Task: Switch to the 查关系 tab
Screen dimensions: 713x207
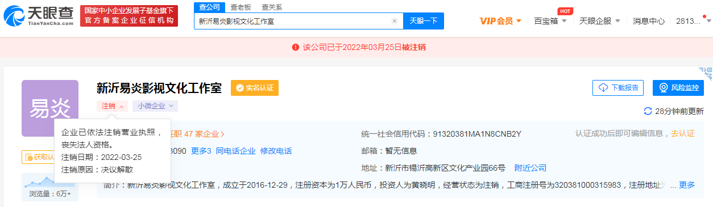Action: click(272, 7)
